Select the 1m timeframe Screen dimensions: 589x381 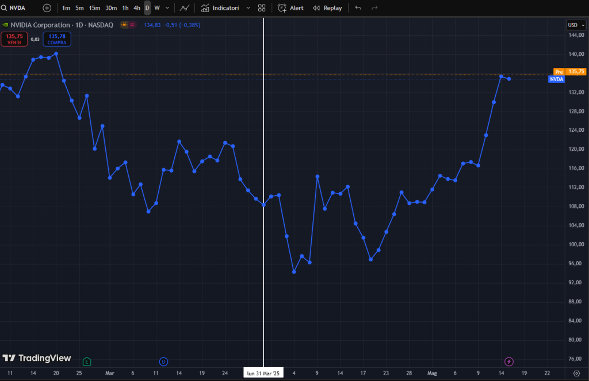[x=66, y=8]
